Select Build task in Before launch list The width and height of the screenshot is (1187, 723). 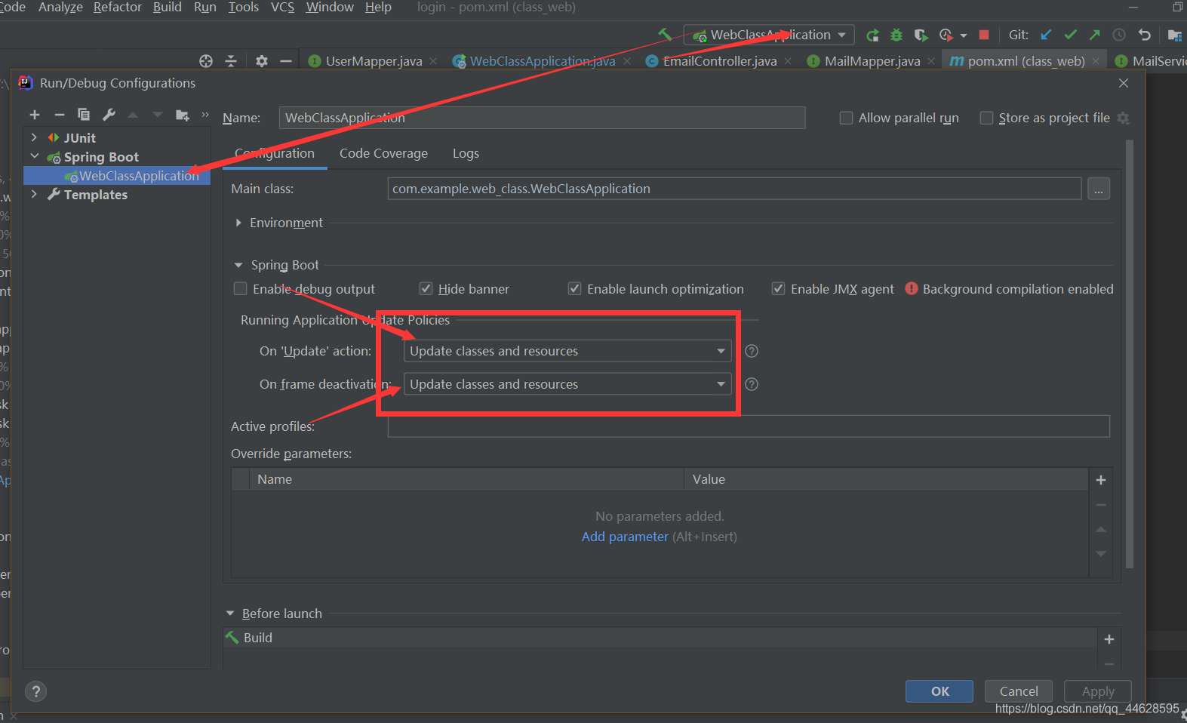point(660,638)
